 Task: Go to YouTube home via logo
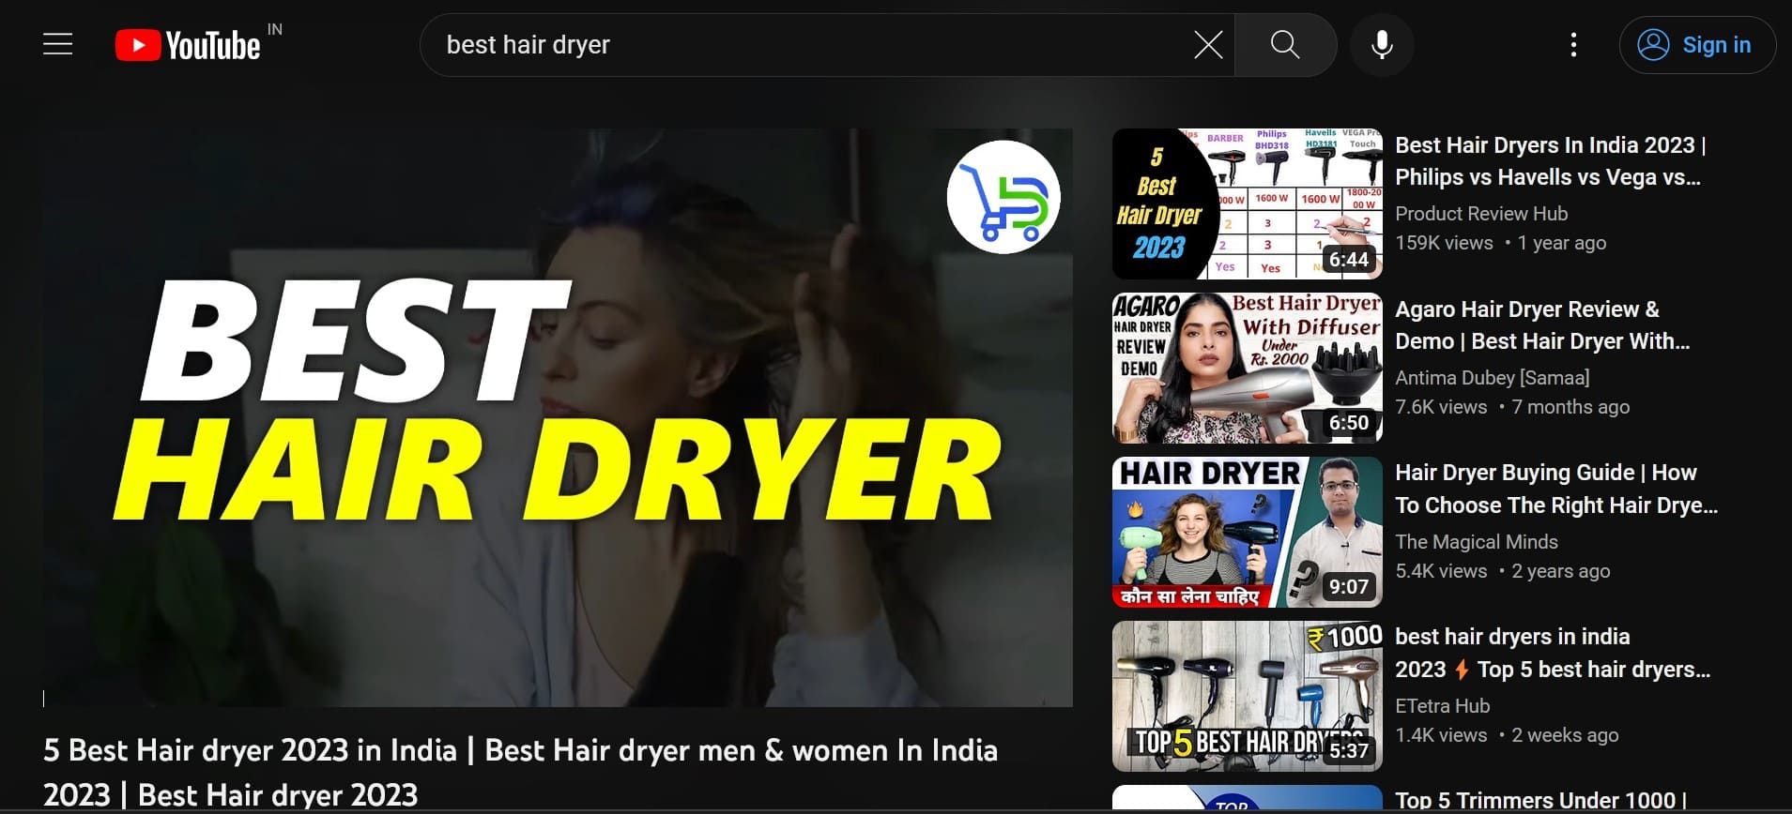click(x=188, y=45)
